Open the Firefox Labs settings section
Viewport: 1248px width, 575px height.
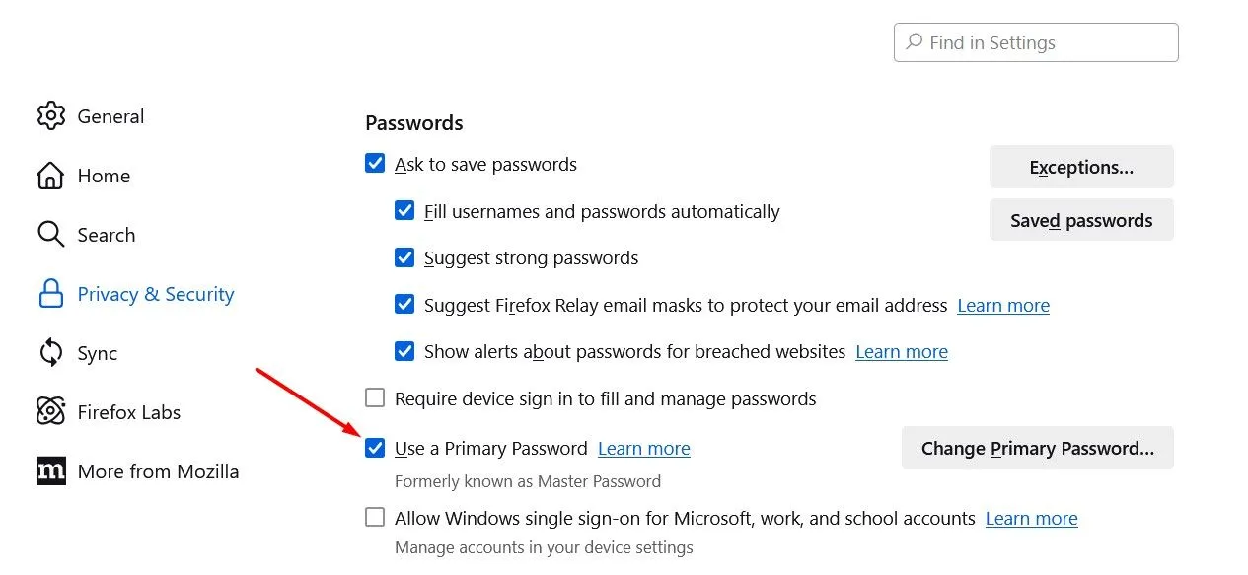[128, 412]
